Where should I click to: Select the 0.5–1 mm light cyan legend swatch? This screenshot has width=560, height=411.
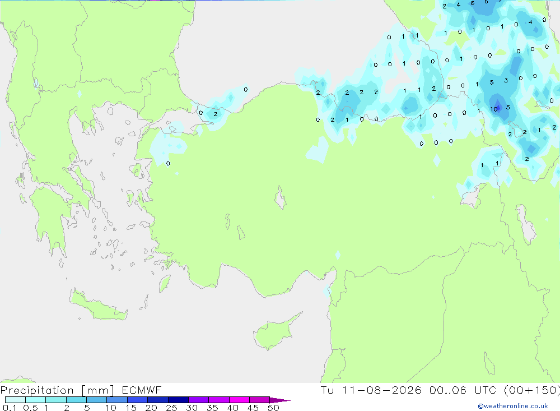click(x=35, y=400)
